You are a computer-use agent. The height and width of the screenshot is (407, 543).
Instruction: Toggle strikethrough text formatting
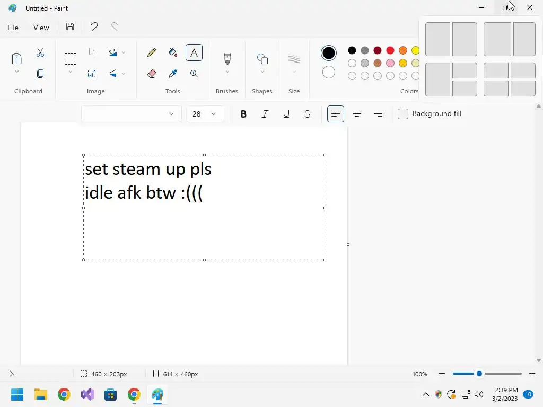pos(308,114)
